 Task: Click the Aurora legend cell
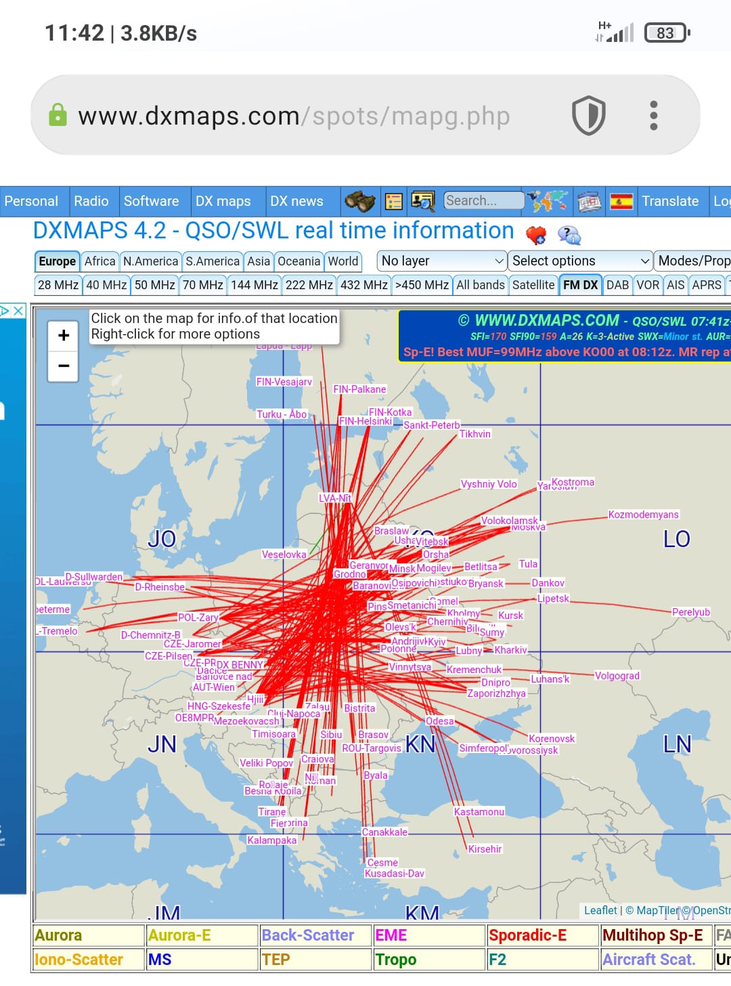pos(88,935)
